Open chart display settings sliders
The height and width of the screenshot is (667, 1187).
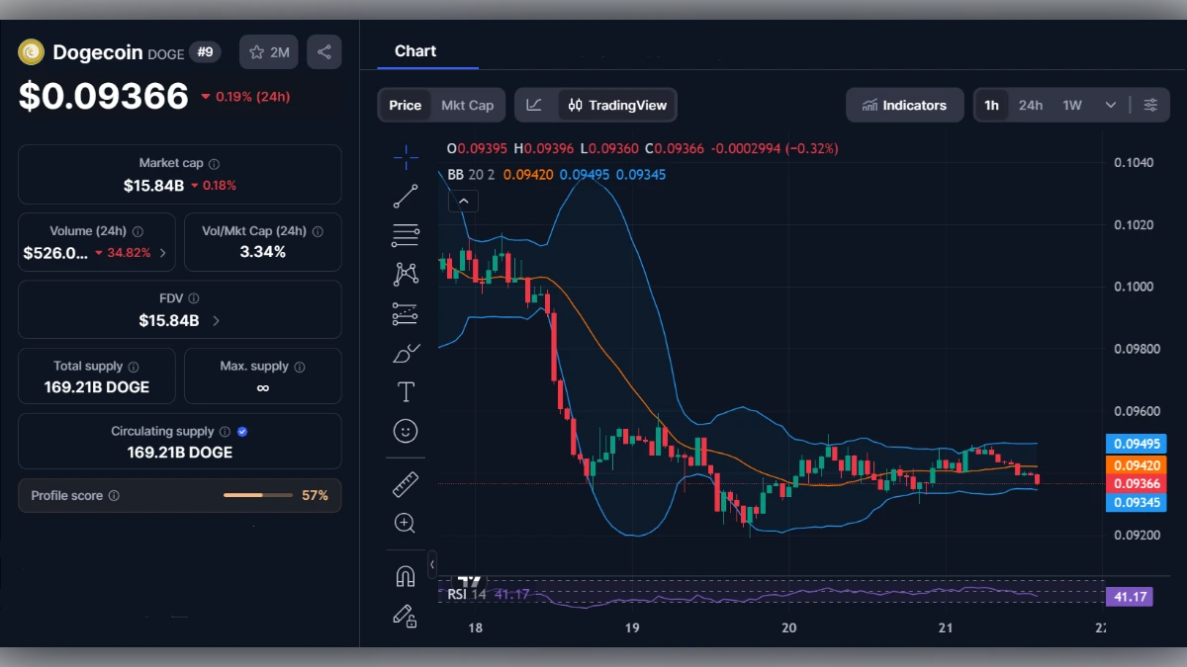pyautogui.click(x=1150, y=104)
